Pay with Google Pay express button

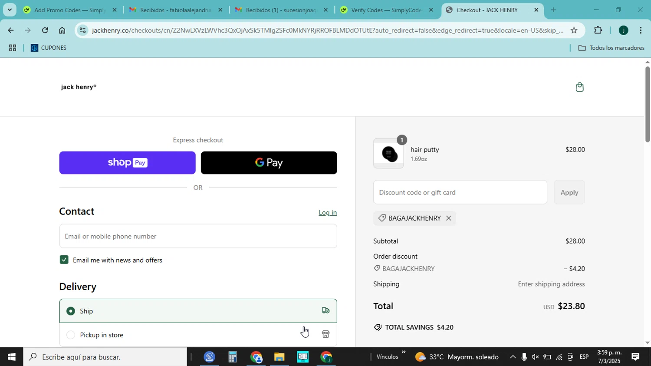269,163
